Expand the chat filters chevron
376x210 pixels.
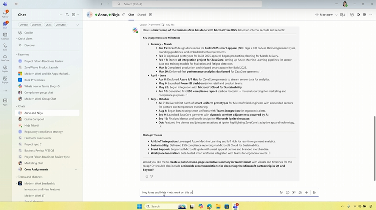coord(77,24)
